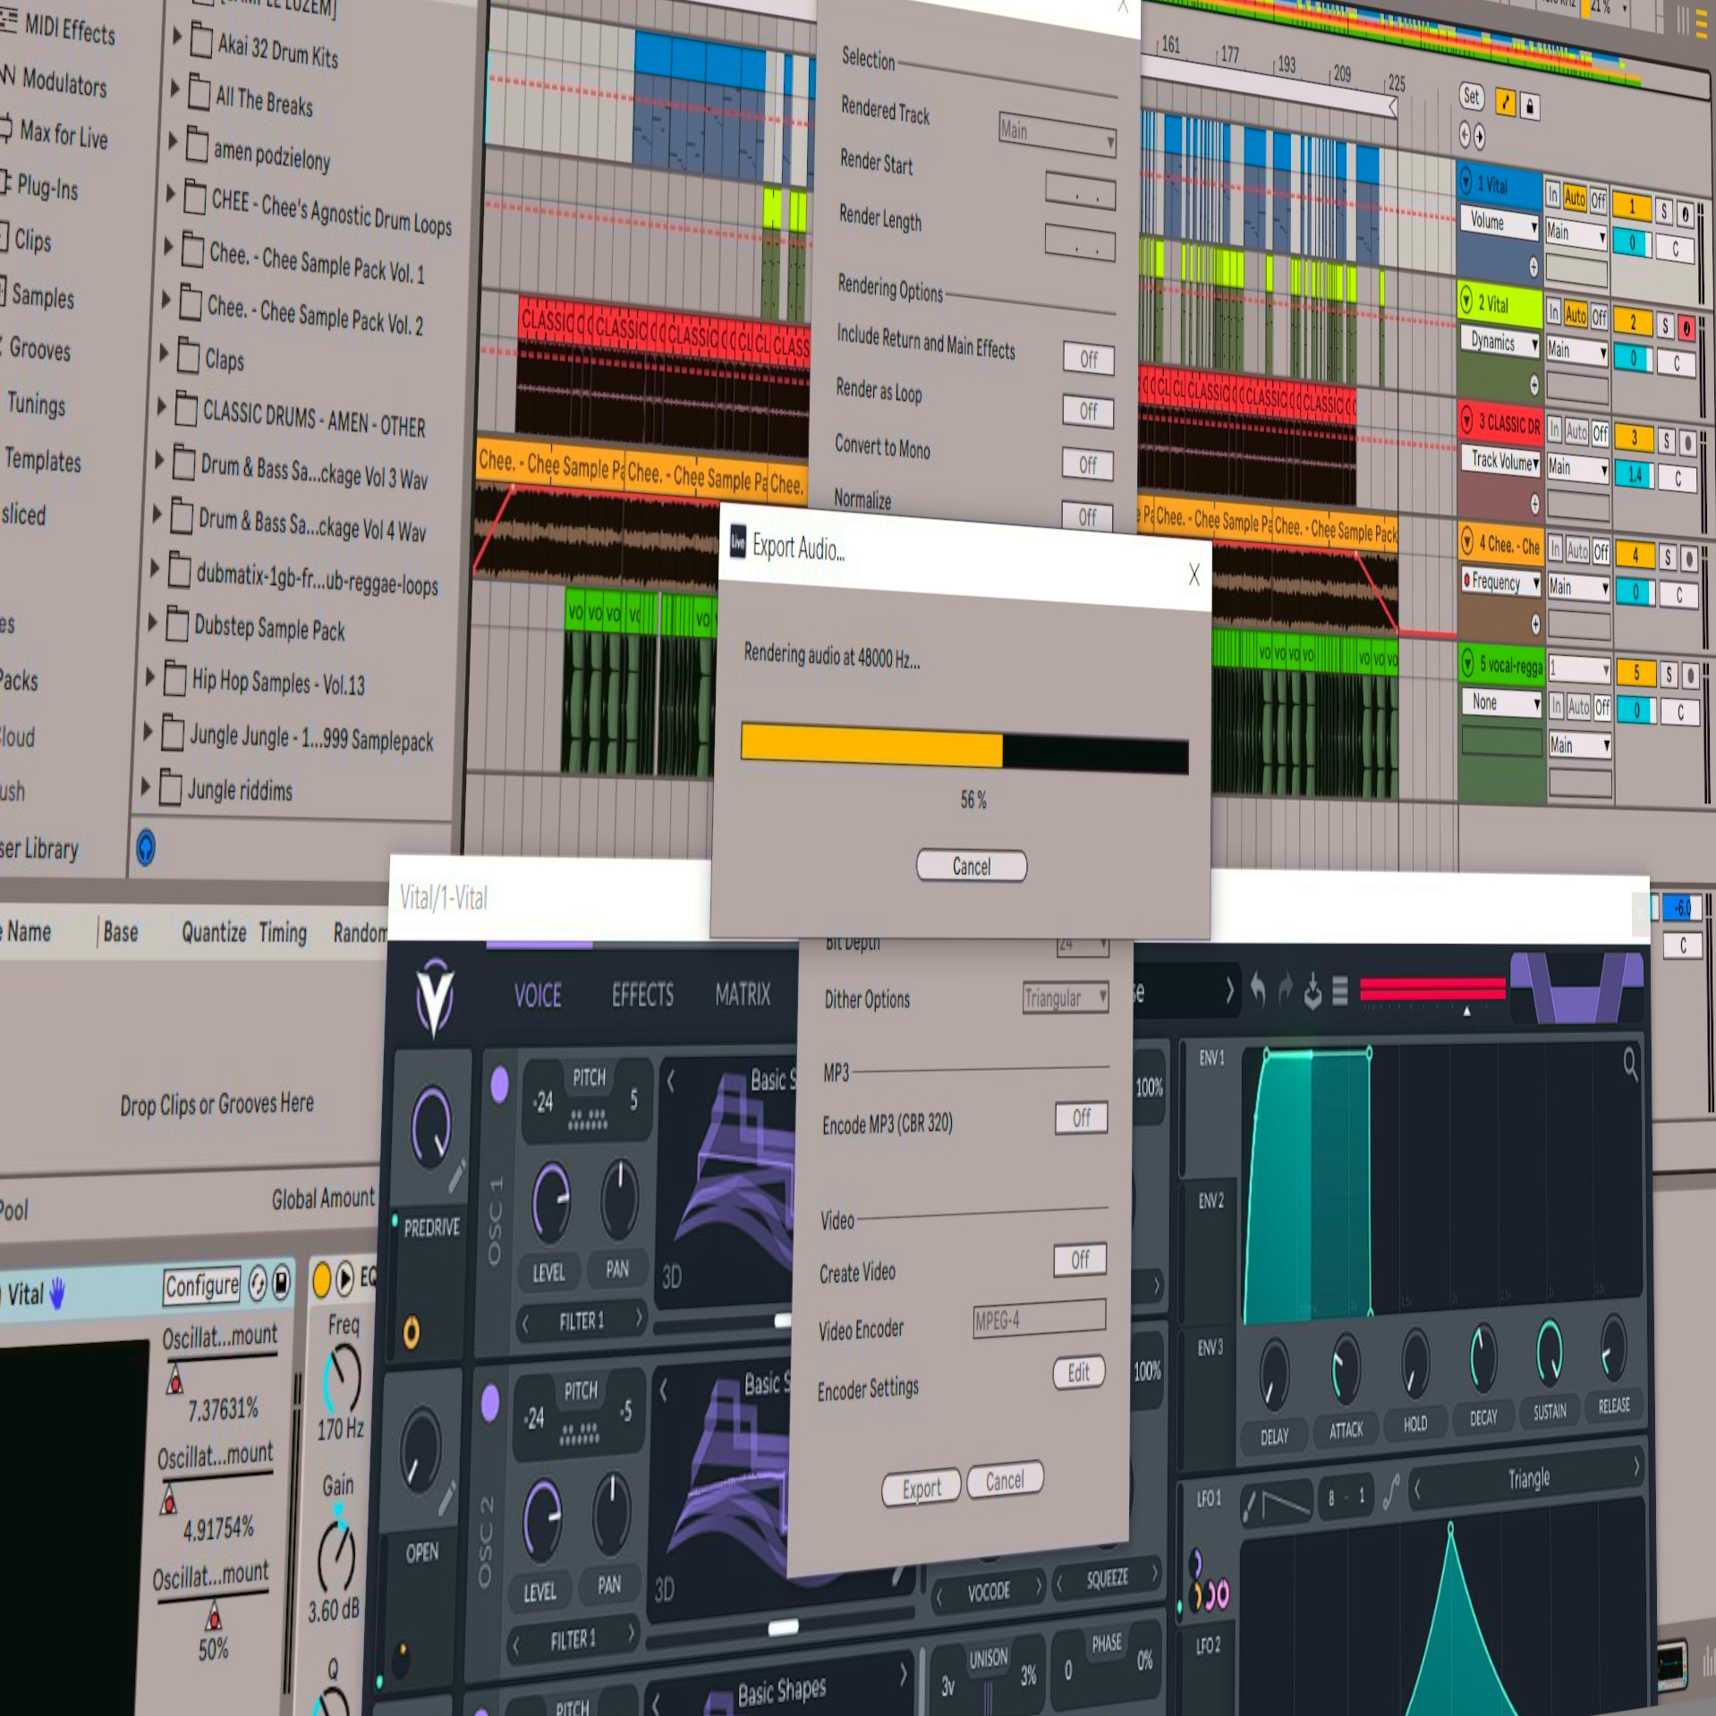
Task: Switch to the EFFECTS tab in Vital
Action: click(x=642, y=994)
